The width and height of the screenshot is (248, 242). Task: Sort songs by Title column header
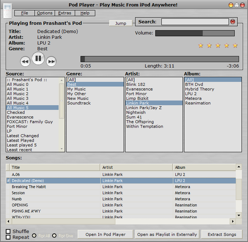[55, 167]
